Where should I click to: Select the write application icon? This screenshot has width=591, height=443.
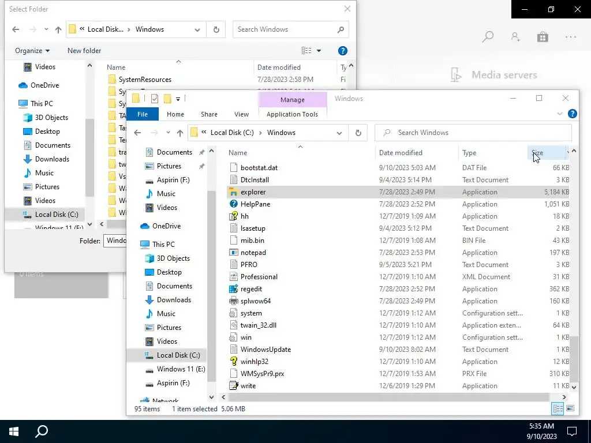point(234,386)
